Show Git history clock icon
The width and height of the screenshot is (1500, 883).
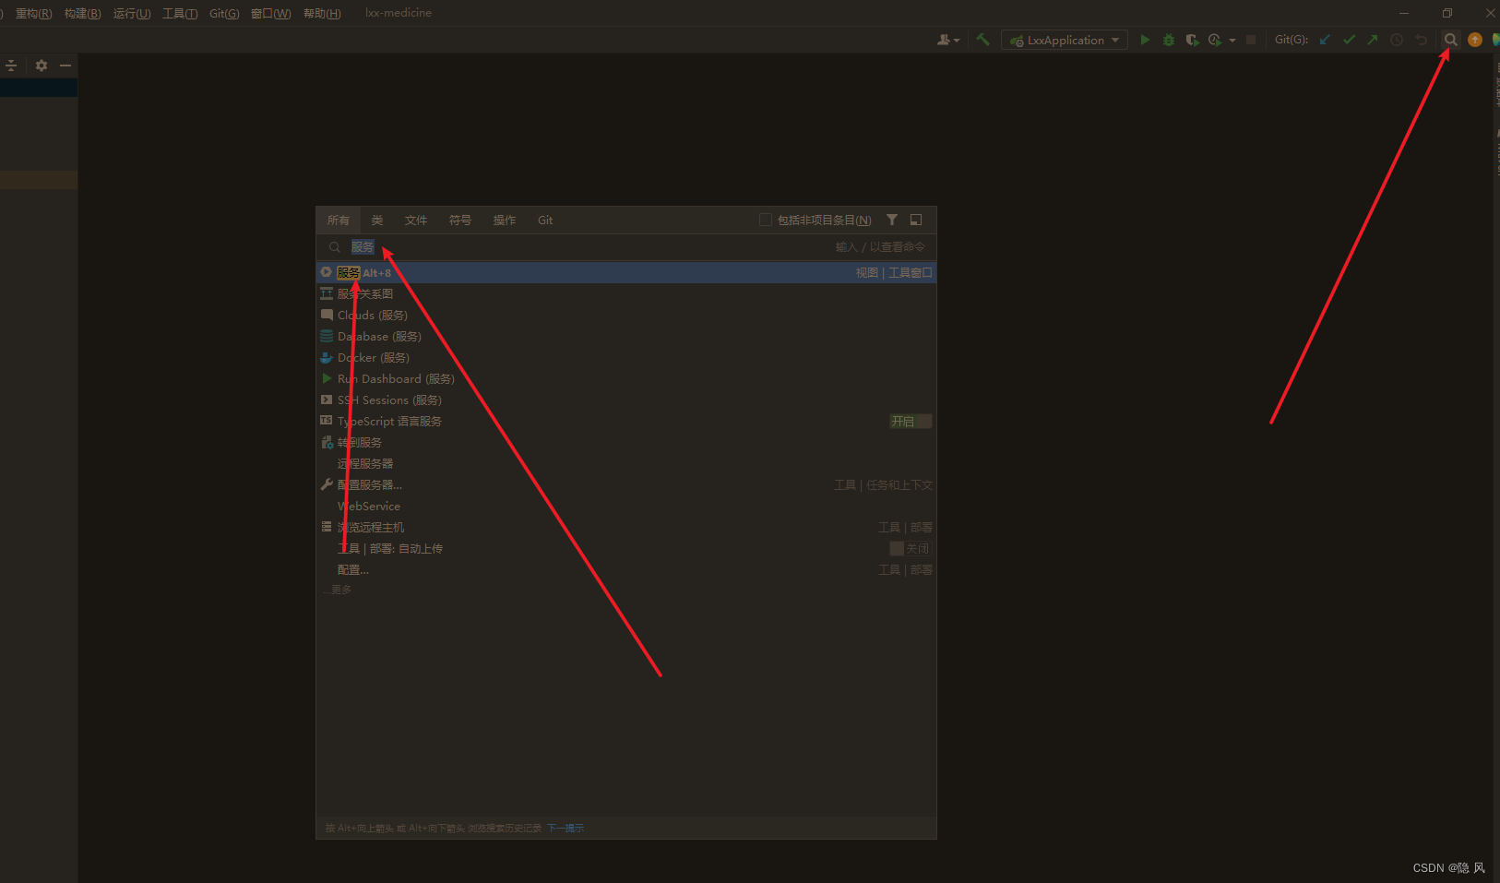1397,40
